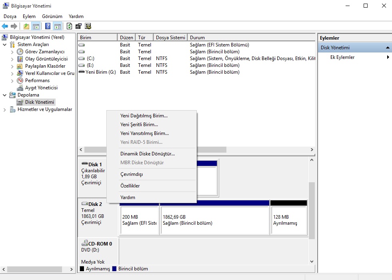Image resolution: width=392 pixels, height=280 pixels.
Task: Sort by the Birim column header
Action: pyautogui.click(x=98, y=38)
